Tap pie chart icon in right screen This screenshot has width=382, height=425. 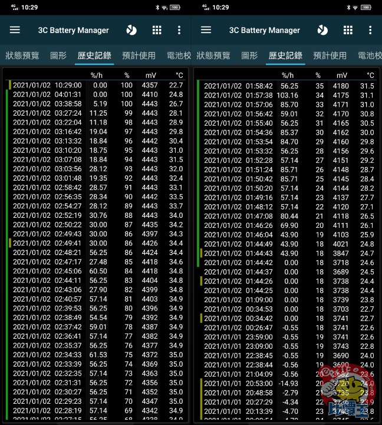[x=322, y=30]
